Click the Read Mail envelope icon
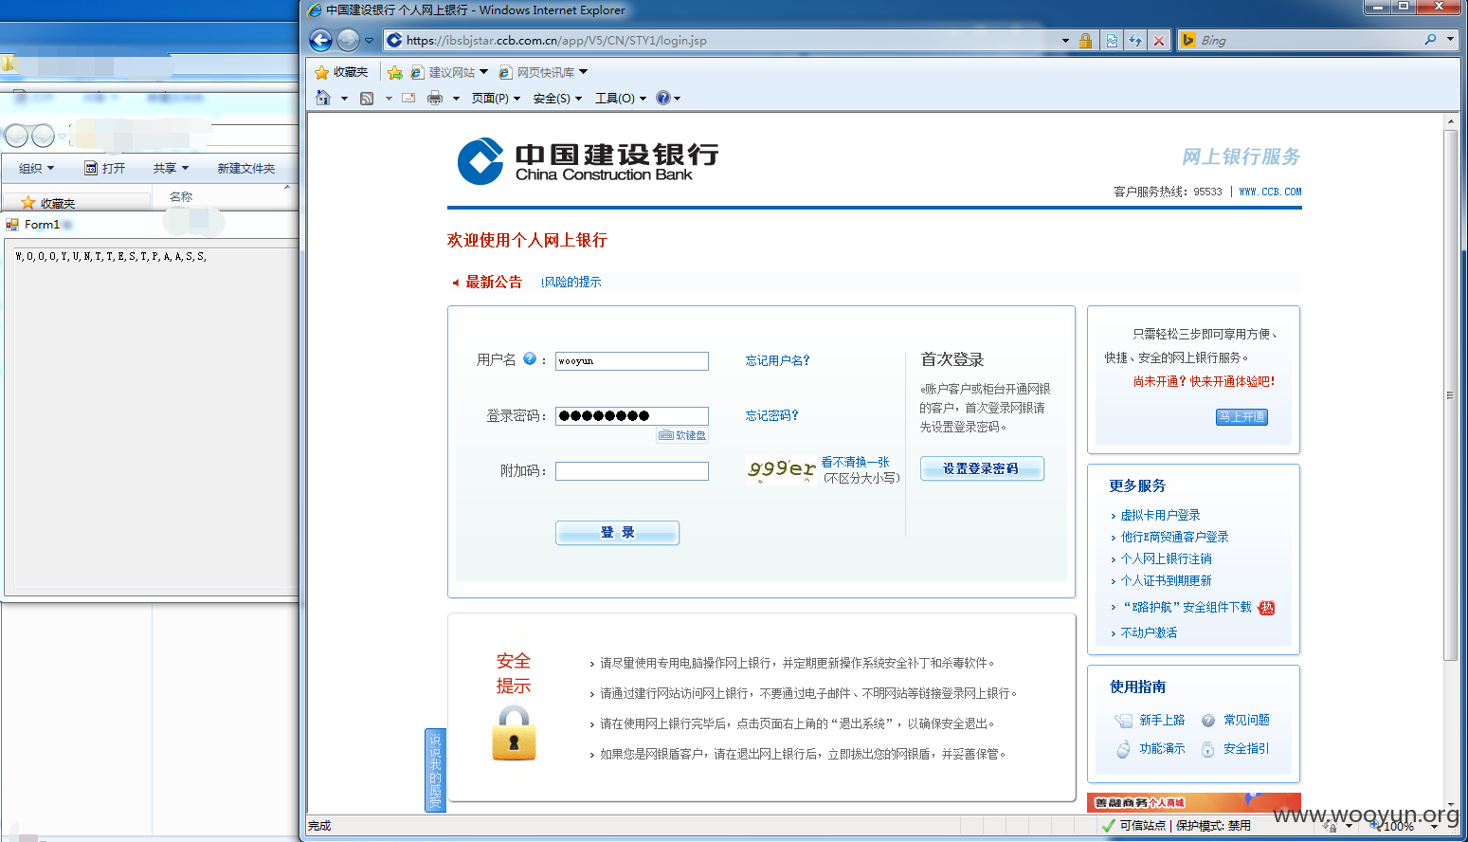This screenshot has height=842, width=1468. pos(408,98)
